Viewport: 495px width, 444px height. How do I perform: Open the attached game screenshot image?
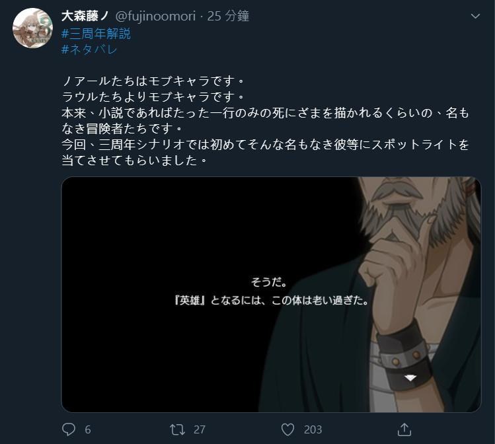coord(271,295)
